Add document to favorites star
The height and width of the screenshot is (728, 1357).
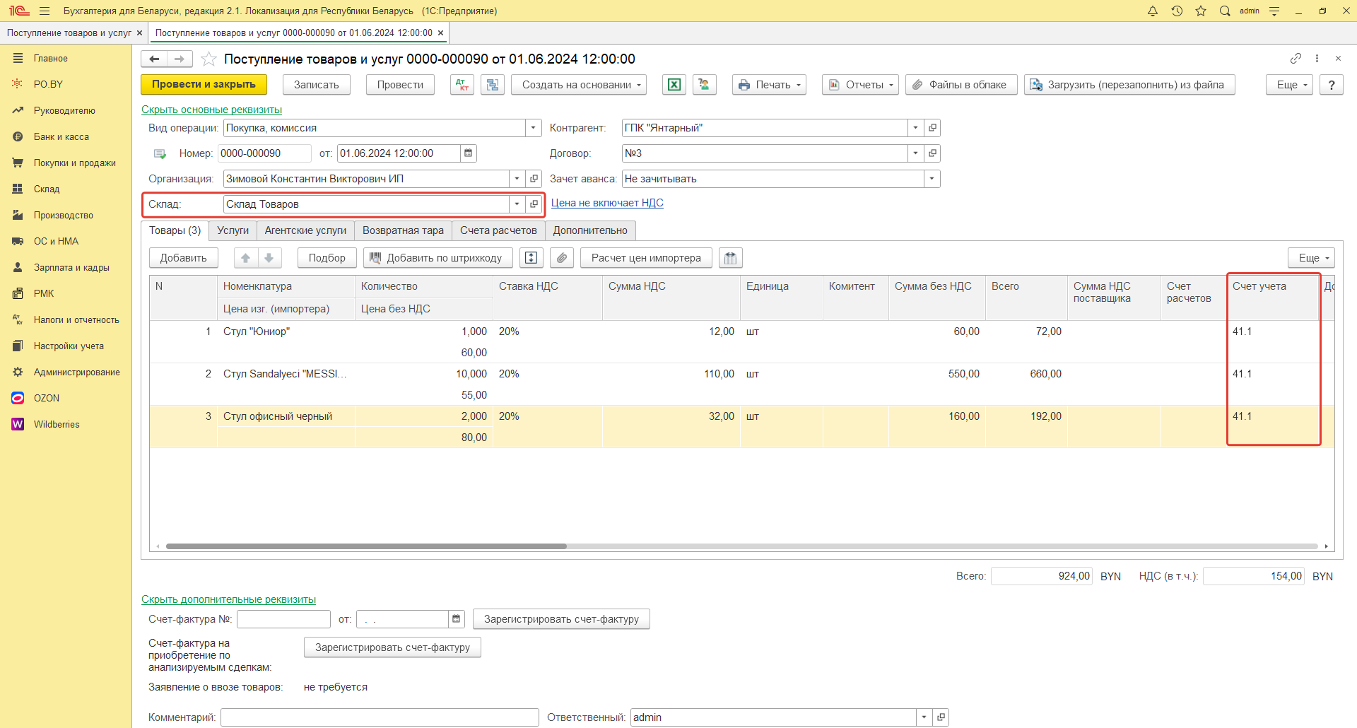pyautogui.click(x=208, y=59)
